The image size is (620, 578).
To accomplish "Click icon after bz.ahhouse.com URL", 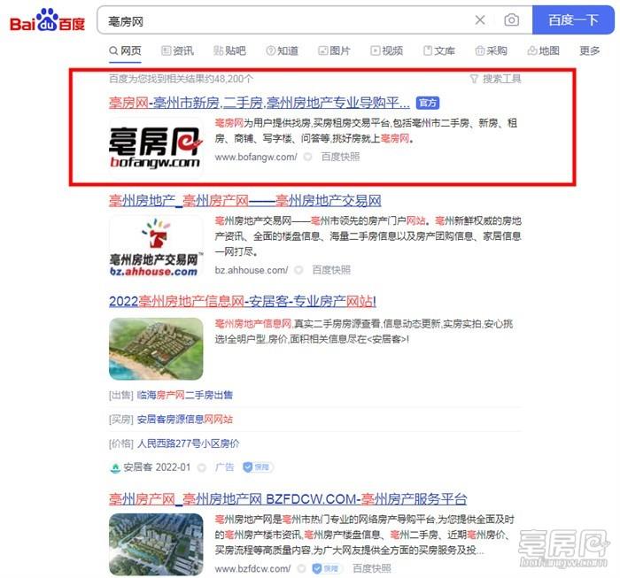I will 298,270.
